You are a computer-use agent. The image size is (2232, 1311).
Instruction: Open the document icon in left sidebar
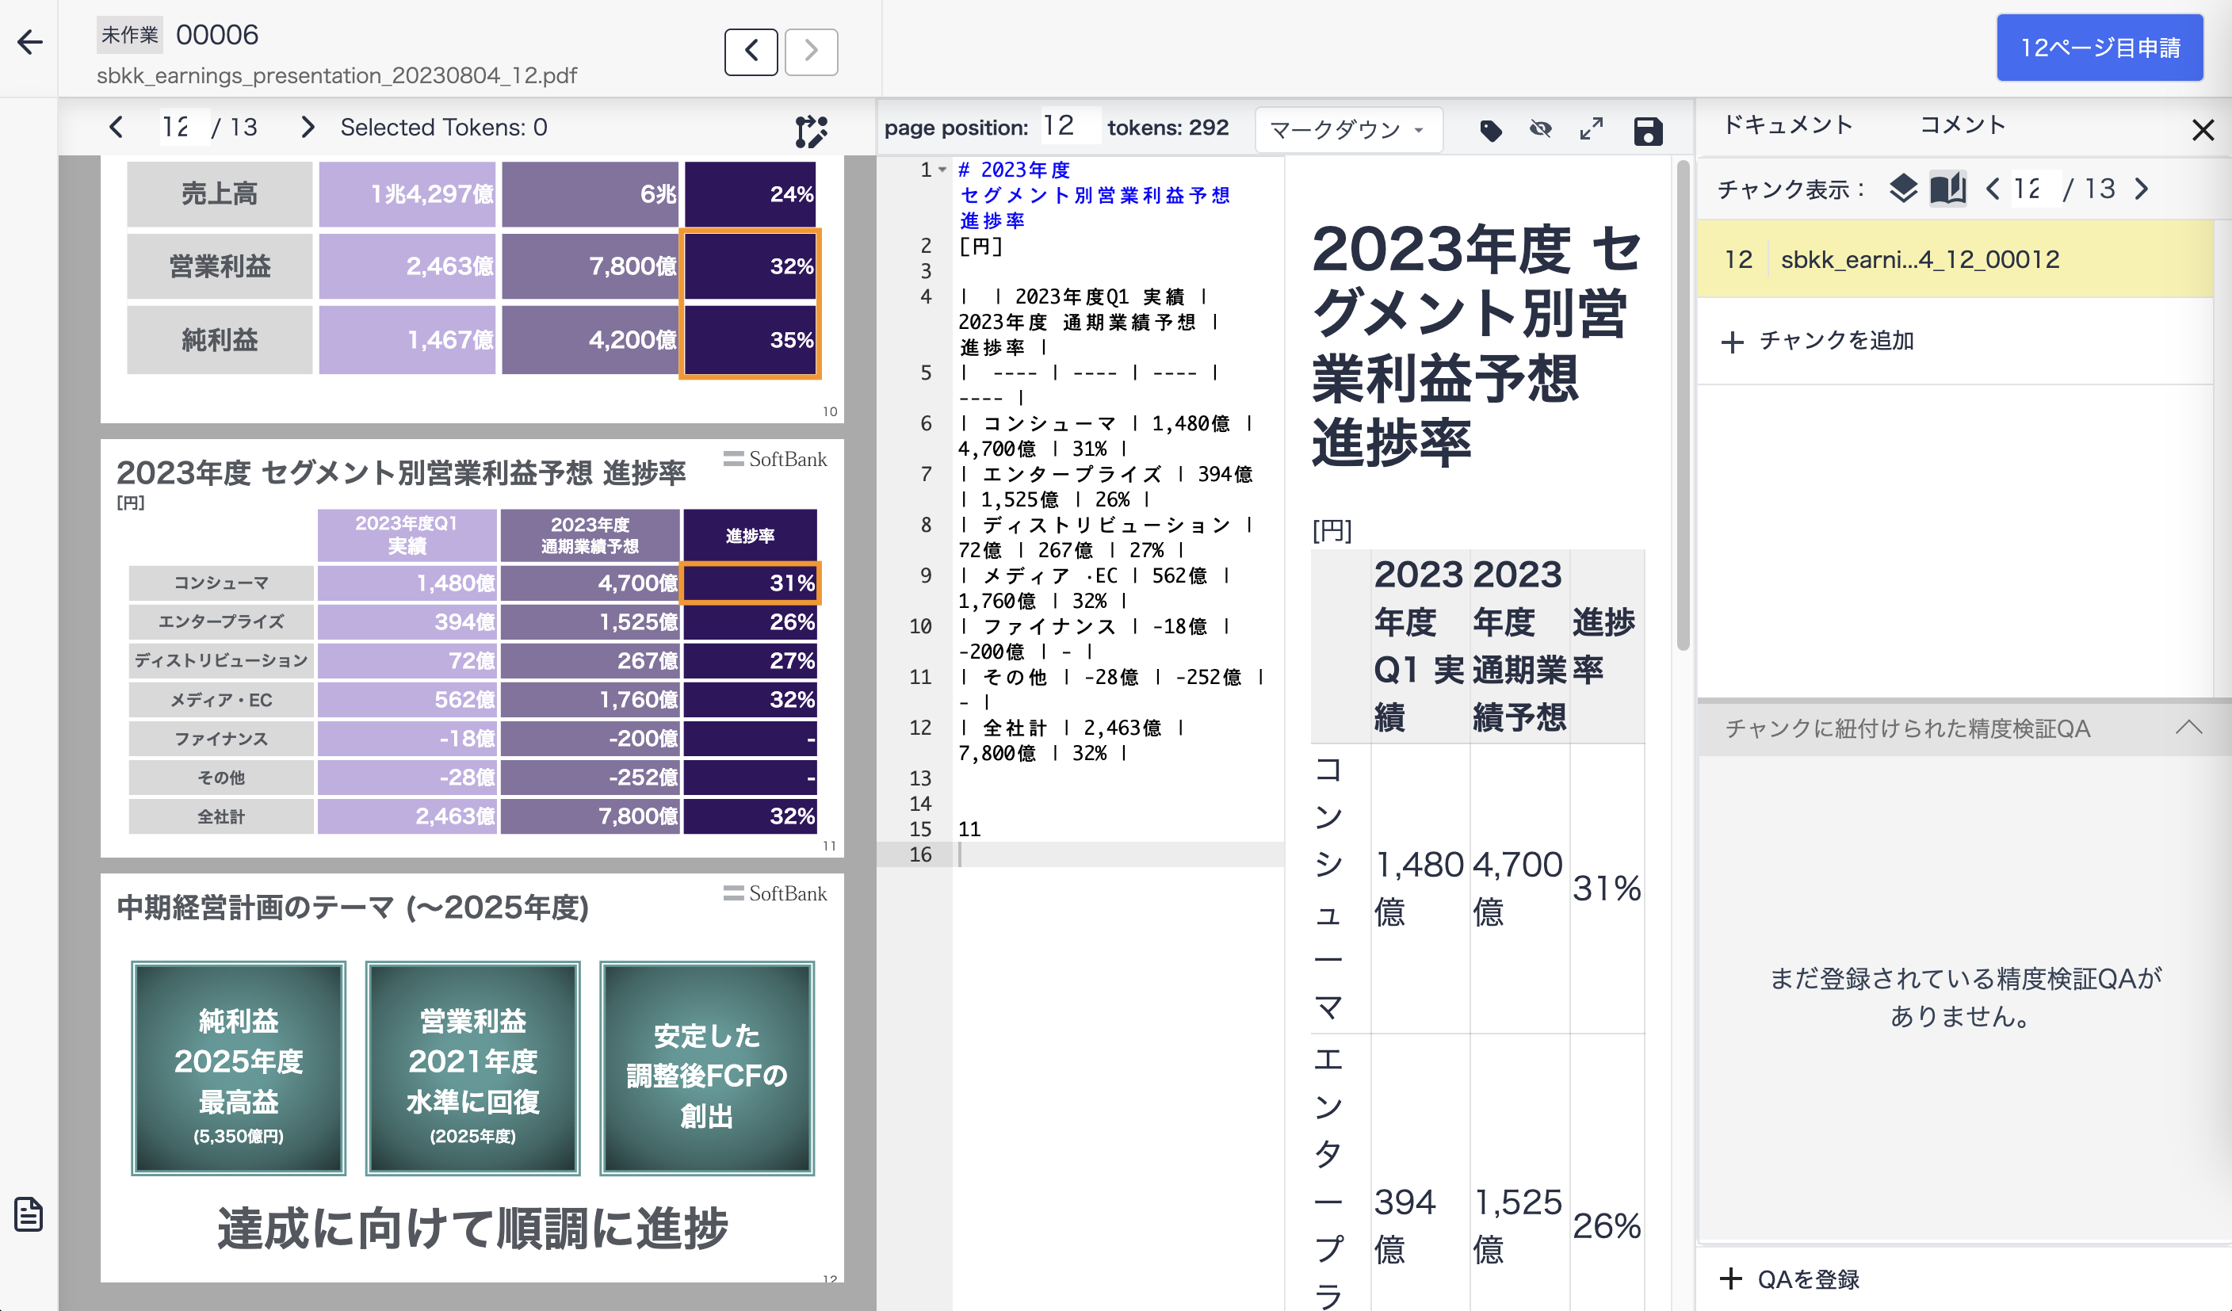point(29,1214)
